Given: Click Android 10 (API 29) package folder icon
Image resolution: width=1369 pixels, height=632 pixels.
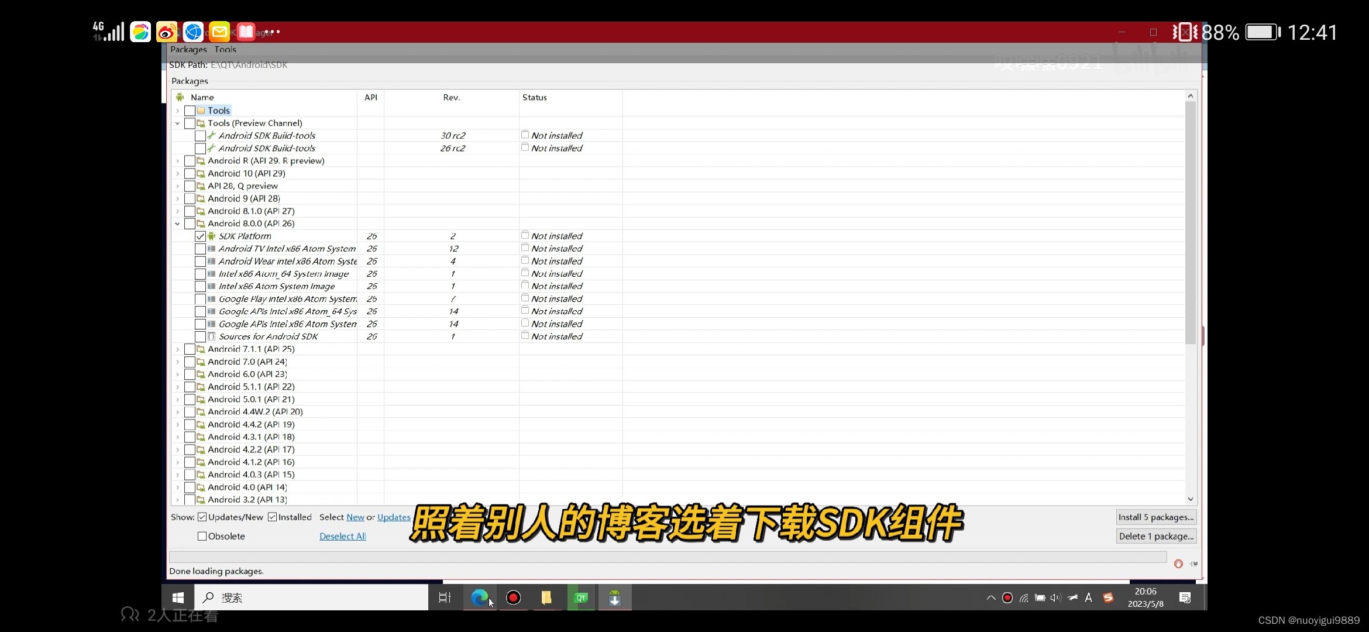Looking at the screenshot, I should point(201,174).
